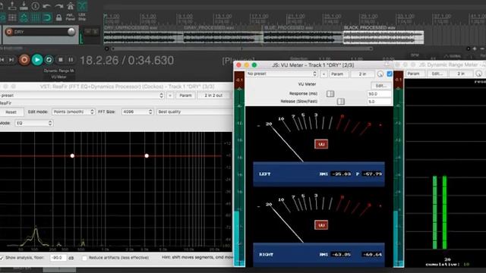This screenshot has height=273, width=486.
Task: Click the analysis floor -90.0 field
Action: 58,258
